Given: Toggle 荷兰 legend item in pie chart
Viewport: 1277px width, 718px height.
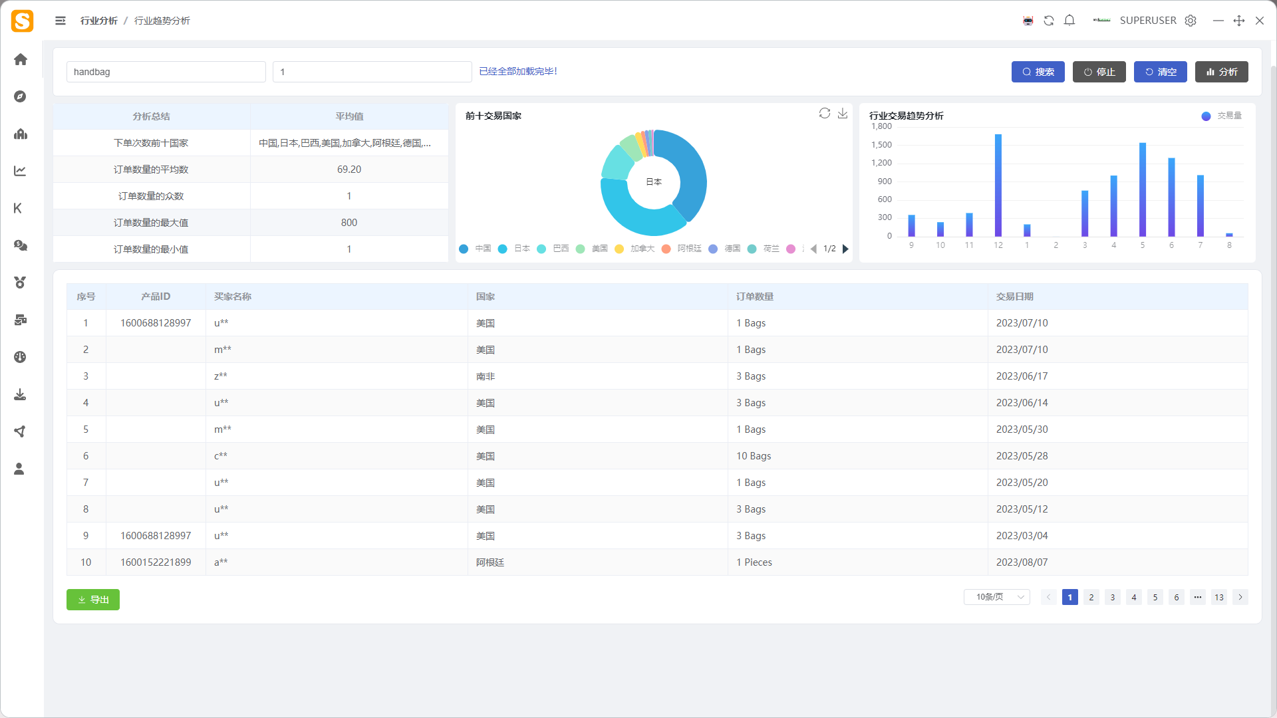Looking at the screenshot, I should coord(763,249).
